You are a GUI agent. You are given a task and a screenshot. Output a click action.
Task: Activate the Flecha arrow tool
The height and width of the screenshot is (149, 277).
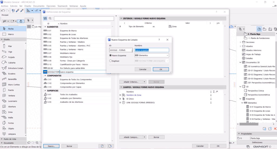11,29
